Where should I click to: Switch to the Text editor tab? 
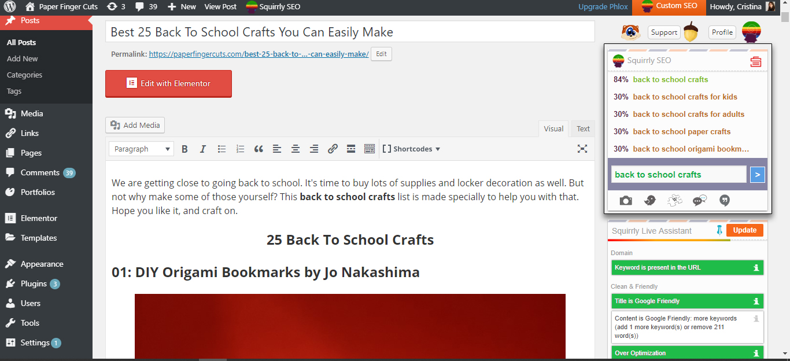(583, 128)
